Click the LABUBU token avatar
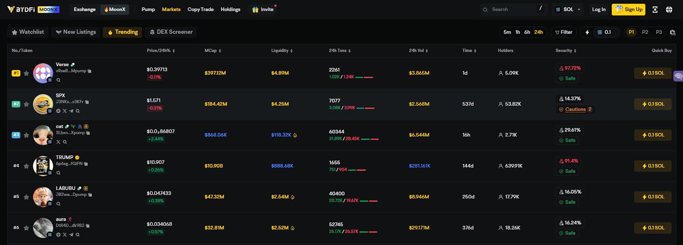683x245 pixels. pyautogui.click(x=43, y=197)
